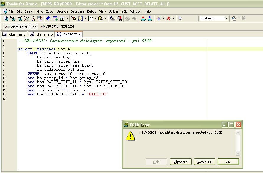
Task: Select the third active <No name> tab
Action: coord(68,34)
